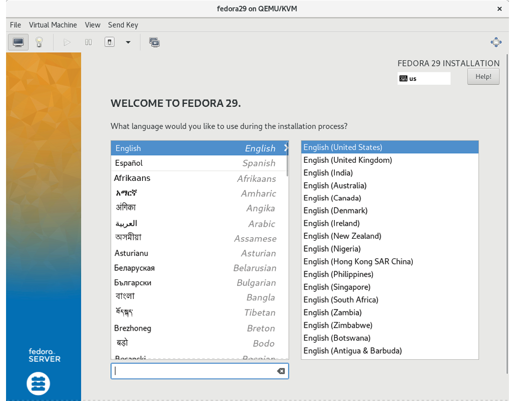Open the Send Key menu
This screenshot has height=401, width=515.
point(123,25)
